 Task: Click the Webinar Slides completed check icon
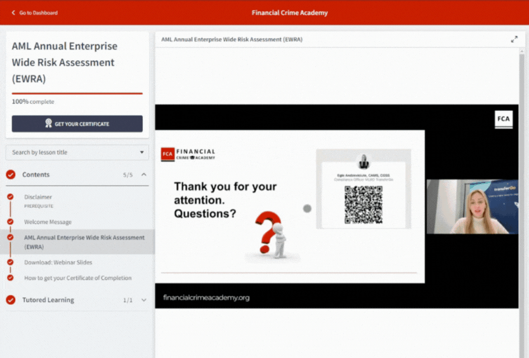point(10,262)
